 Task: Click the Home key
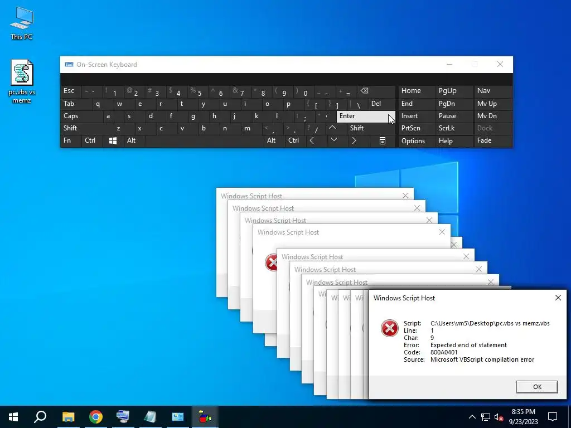[x=417, y=91]
